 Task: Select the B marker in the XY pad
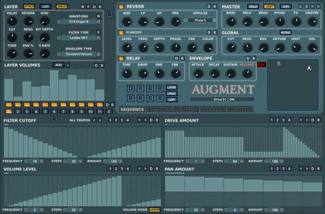(x=279, y=64)
